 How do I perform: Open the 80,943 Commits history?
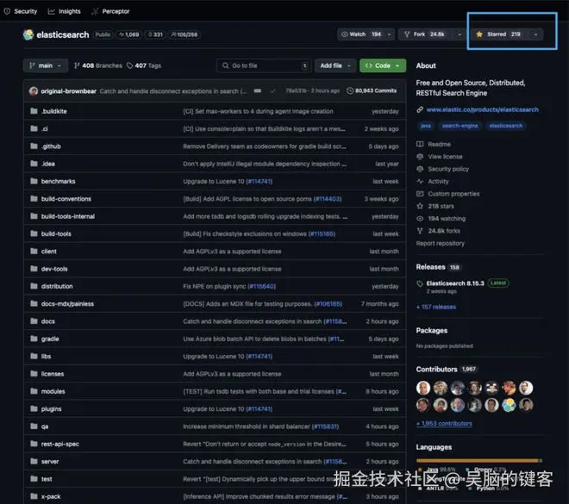(372, 90)
